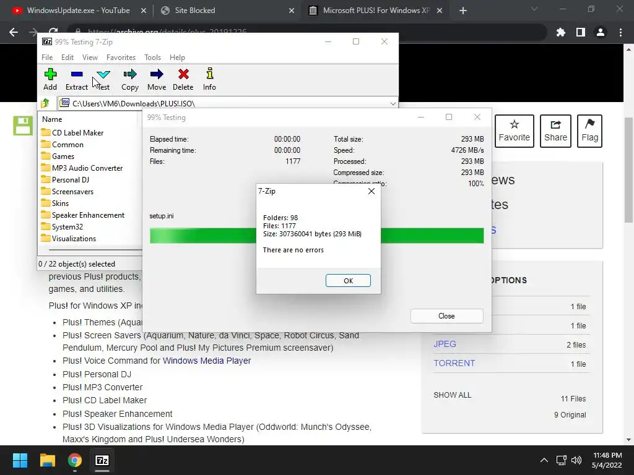This screenshot has height=475, width=634.
Task: Click OK in the 7-Zip results dialog
Action: pyautogui.click(x=348, y=281)
